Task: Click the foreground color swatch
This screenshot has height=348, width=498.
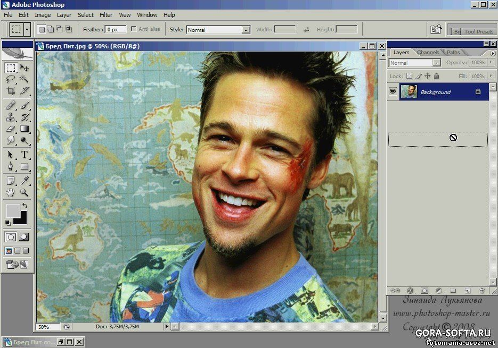Action: pyautogui.click(x=13, y=210)
